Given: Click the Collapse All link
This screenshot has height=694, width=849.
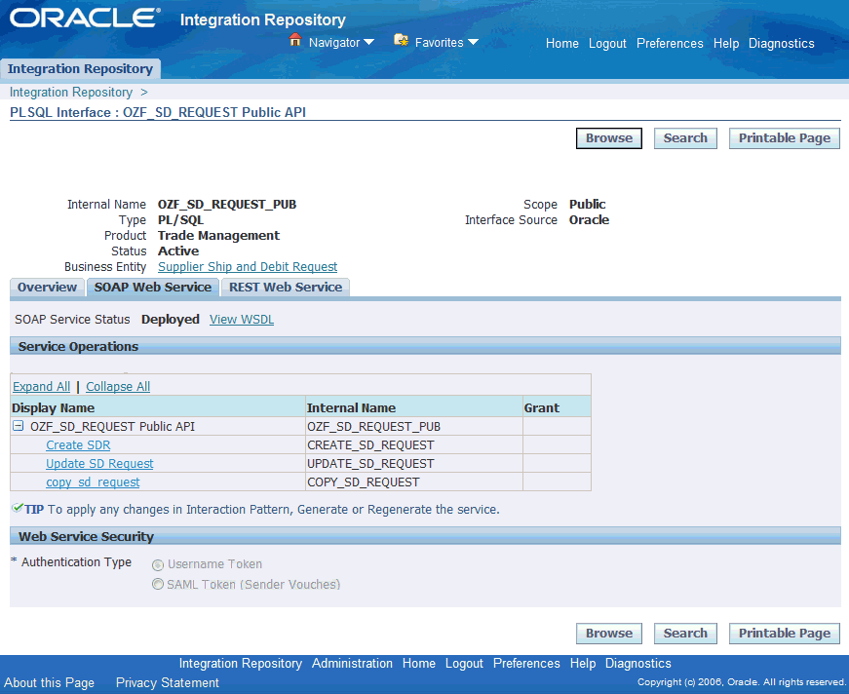Looking at the screenshot, I should tap(118, 387).
